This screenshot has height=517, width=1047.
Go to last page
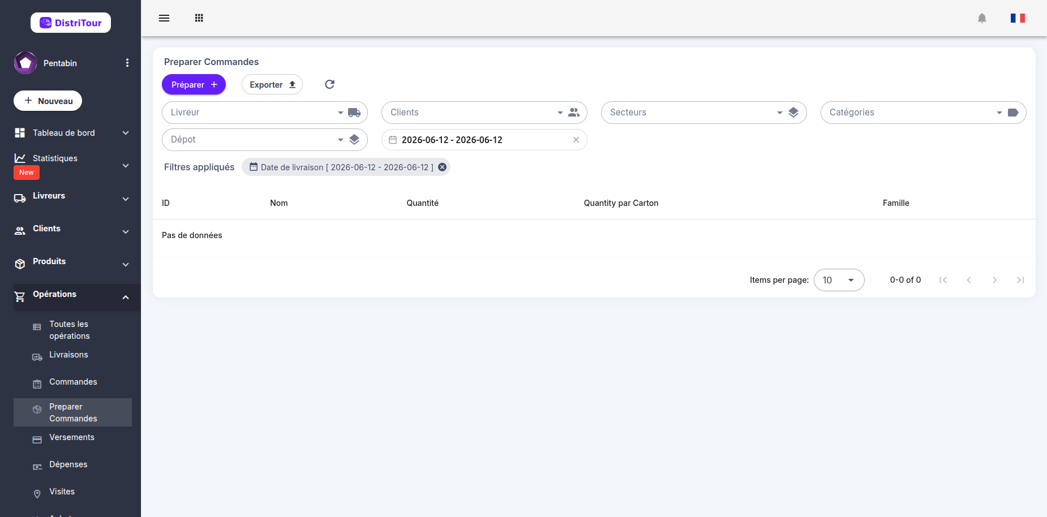click(x=1020, y=280)
